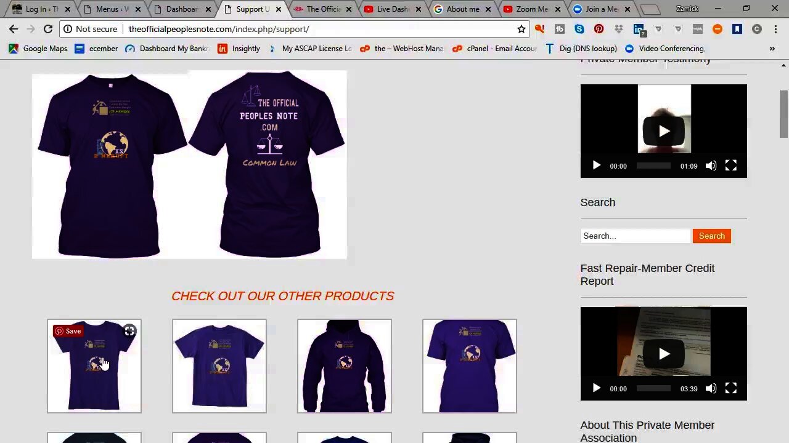This screenshot has width=789, height=443.
Task: Close the Support tab
Action: click(279, 9)
